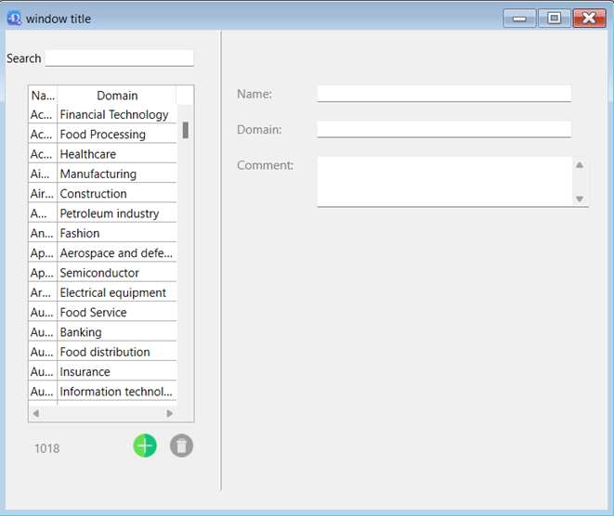Click the table's vertical scrollbar thumb

185,130
